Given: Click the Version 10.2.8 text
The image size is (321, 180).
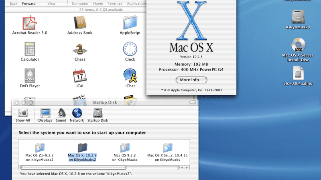Looking at the screenshot, I should pos(191,57).
